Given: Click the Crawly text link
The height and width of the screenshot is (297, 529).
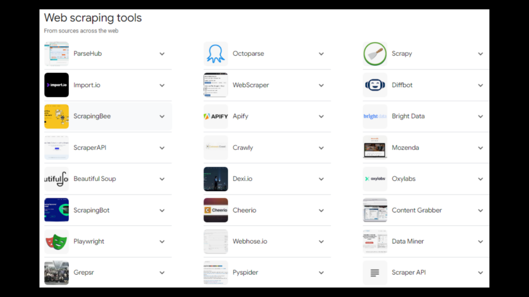Looking at the screenshot, I should [x=243, y=147].
